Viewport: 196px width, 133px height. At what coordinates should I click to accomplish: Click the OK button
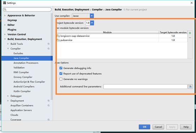[x=145, y=127]
